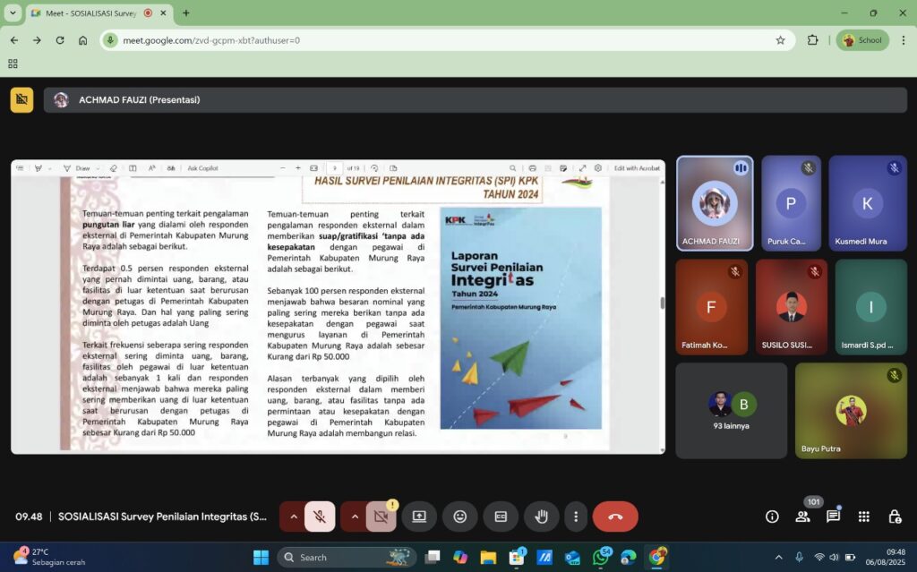Switch to the Meet SOSIALISASI Survey tab

pyautogui.click(x=90, y=13)
